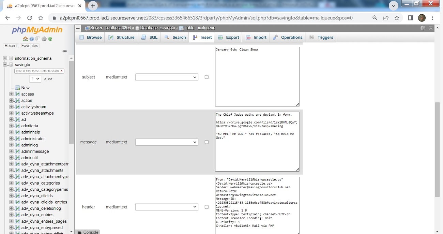This screenshot has height=234, width=443.
Task: Open the function dropdown for subject row
Action: coord(167,77)
